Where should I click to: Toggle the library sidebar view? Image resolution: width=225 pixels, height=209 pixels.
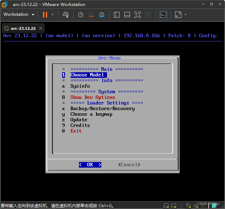(x=117, y=15)
